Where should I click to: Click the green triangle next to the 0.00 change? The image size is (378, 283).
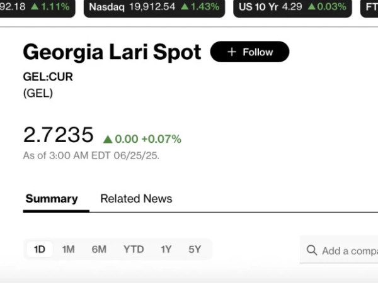pos(108,140)
